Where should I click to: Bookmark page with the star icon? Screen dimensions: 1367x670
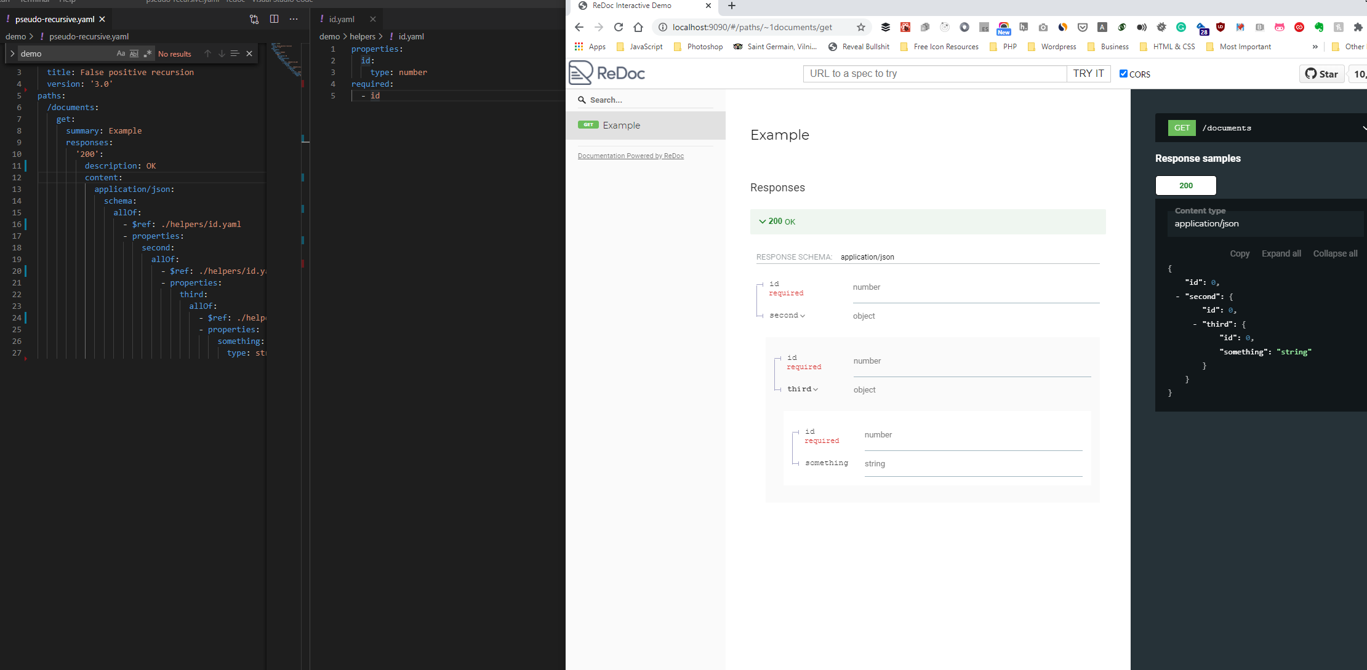[x=861, y=27]
